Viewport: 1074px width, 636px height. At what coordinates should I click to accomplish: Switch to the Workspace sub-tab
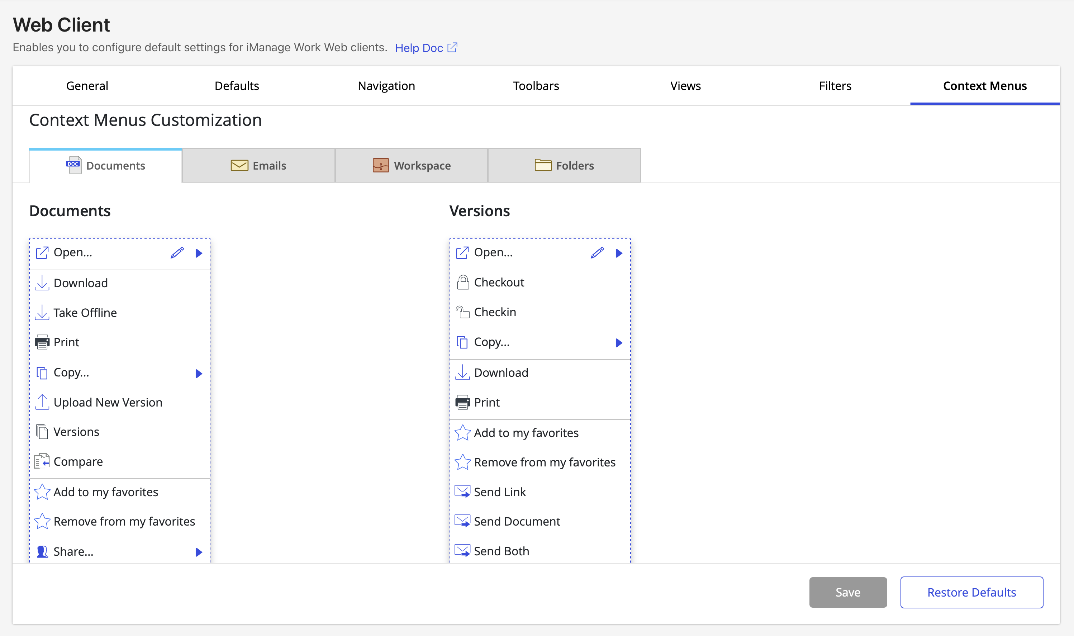click(412, 165)
